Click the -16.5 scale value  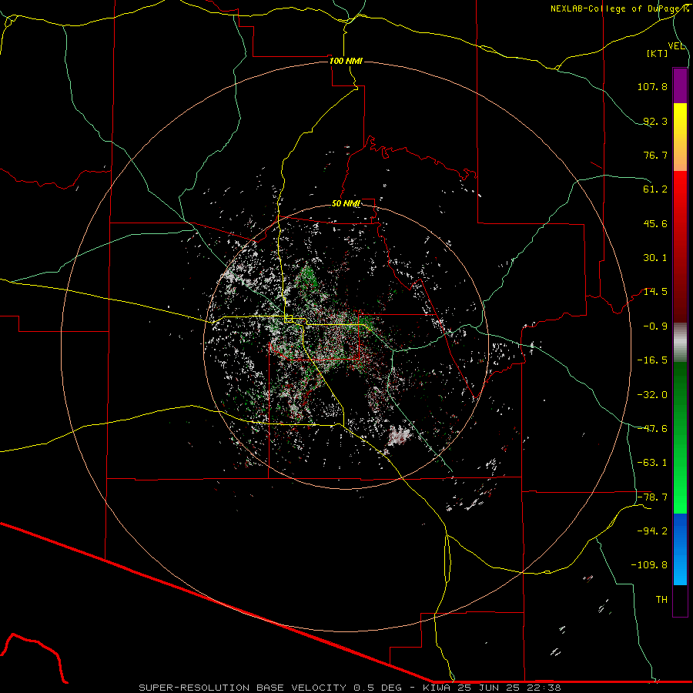[x=652, y=360]
